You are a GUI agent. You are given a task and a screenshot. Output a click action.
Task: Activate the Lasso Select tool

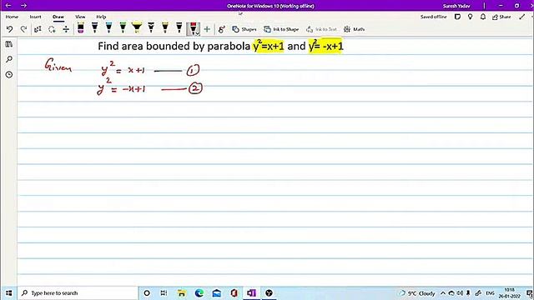click(x=52, y=29)
